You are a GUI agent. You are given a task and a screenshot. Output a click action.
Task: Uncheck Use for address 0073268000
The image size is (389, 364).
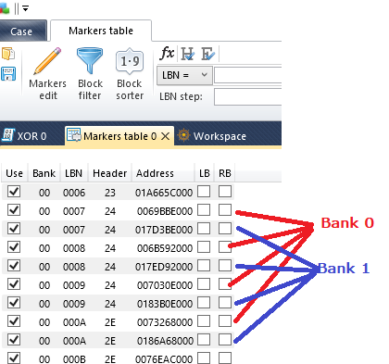pos(14,321)
